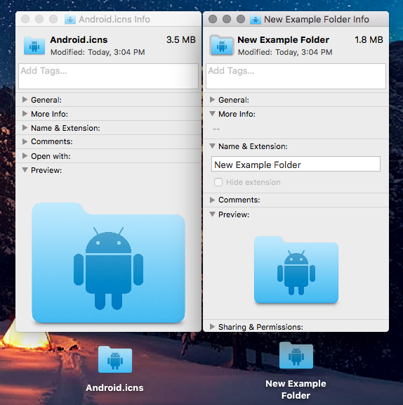Click the New Example Folder desktop label
Image resolution: width=403 pixels, height=405 pixels.
(296, 390)
